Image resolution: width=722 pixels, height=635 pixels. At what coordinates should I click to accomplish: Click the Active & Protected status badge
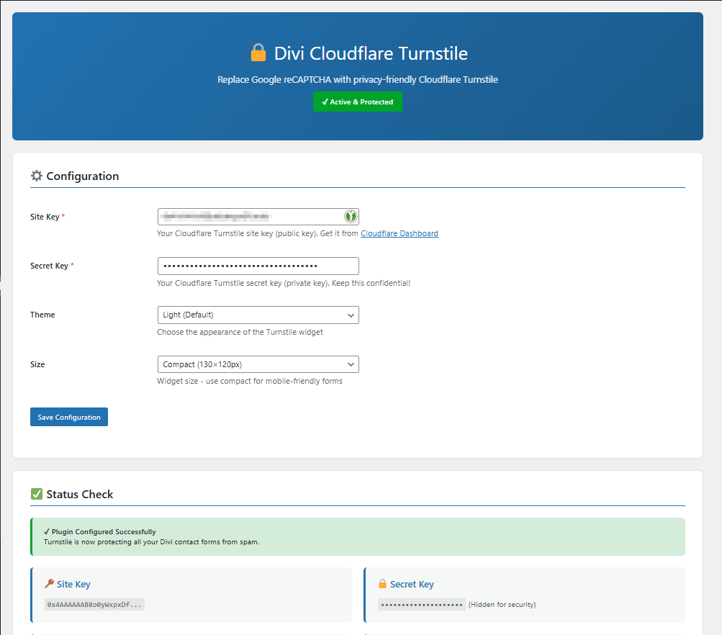358,102
